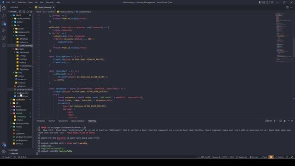This screenshot has height=166, width=295.
Task: Click the Spaces: 4 indentation setting
Action: pyautogui.click(x=216, y=157)
